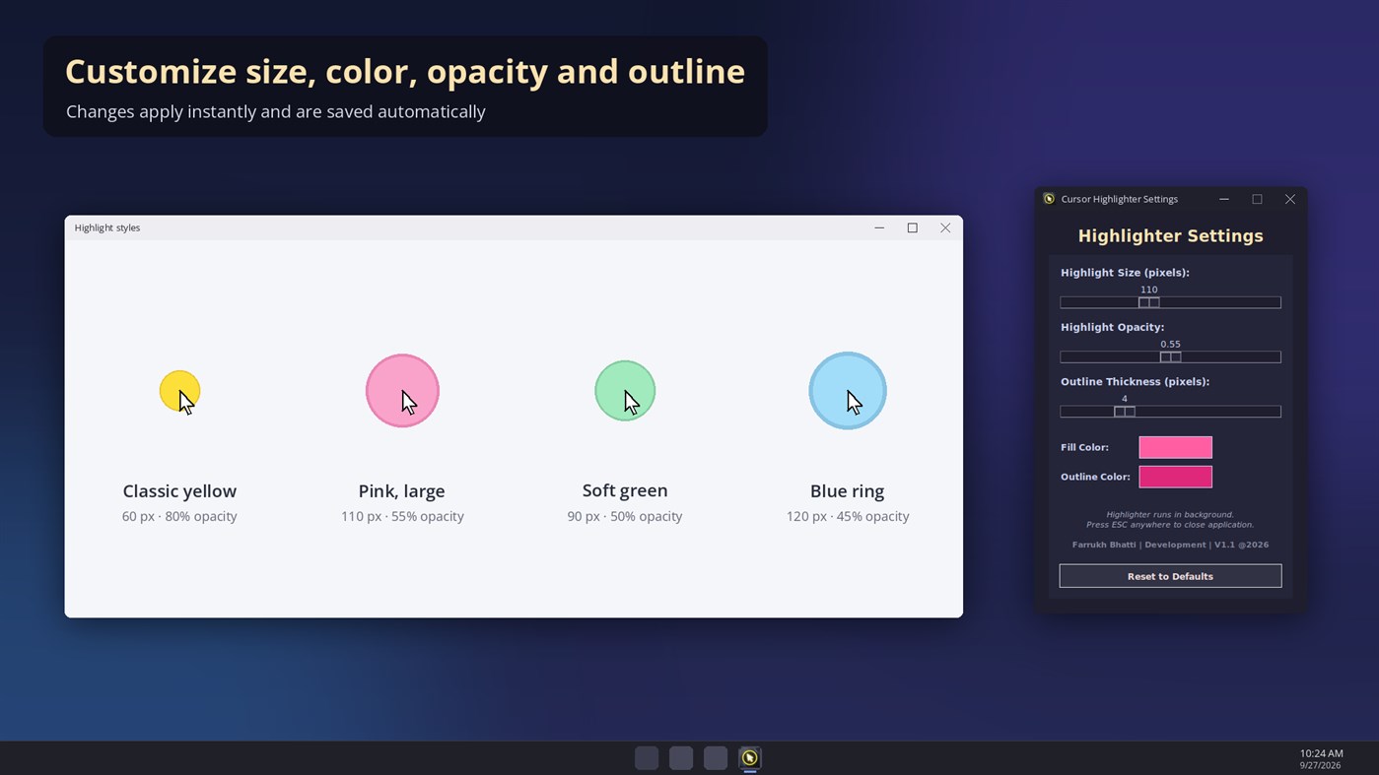Click the "Changes apply instantly" subtitle
Screen dimensions: 1379x775
(276, 112)
